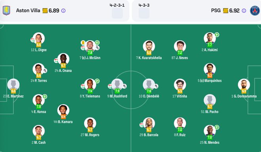Open the PSG rating info icon

point(244,11)
